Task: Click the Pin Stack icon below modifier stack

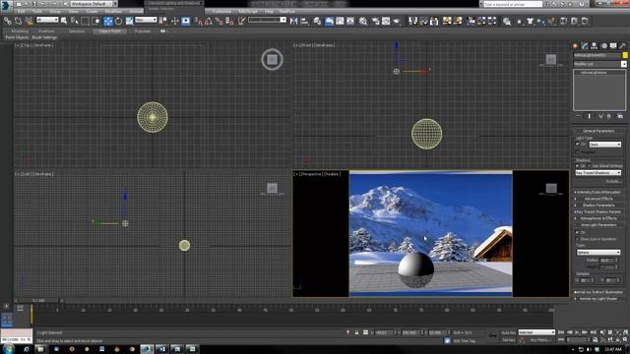Action: [x=578, y=116]
